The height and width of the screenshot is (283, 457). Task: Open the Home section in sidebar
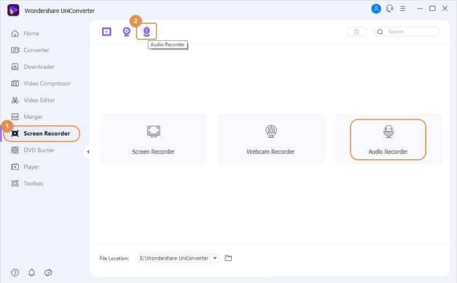25,33
